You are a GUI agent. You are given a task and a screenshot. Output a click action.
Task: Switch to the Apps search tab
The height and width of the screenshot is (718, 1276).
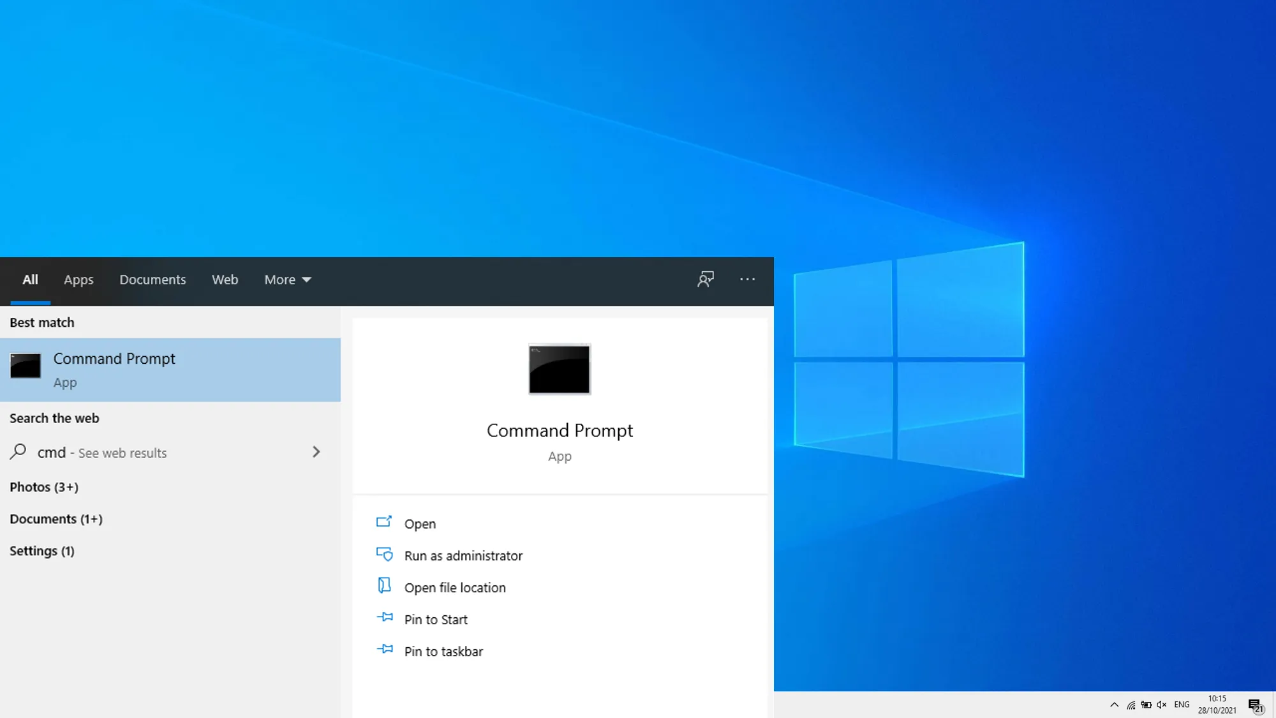tap(78, 280)
